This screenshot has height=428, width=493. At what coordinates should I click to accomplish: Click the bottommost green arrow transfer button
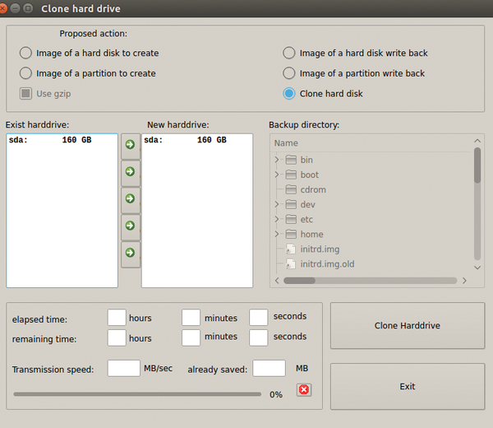pos(130,252)
